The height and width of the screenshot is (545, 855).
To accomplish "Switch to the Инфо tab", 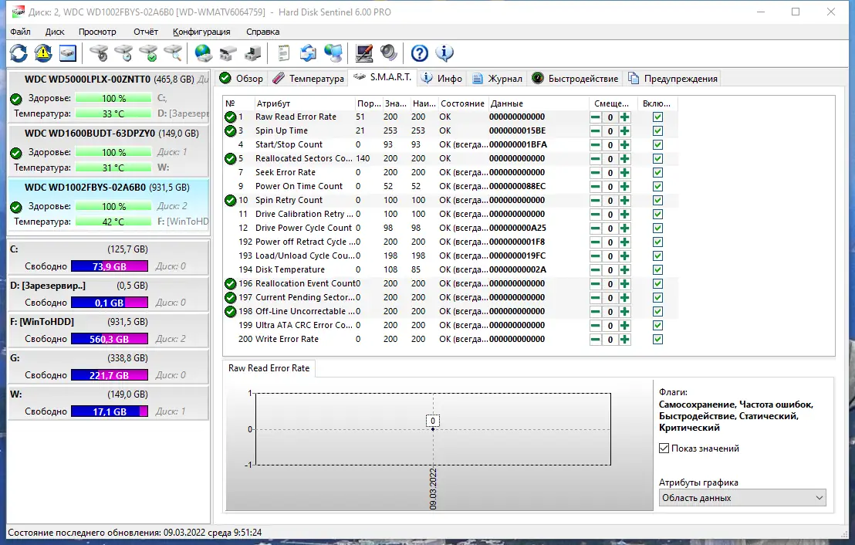I will coord(442,79).
